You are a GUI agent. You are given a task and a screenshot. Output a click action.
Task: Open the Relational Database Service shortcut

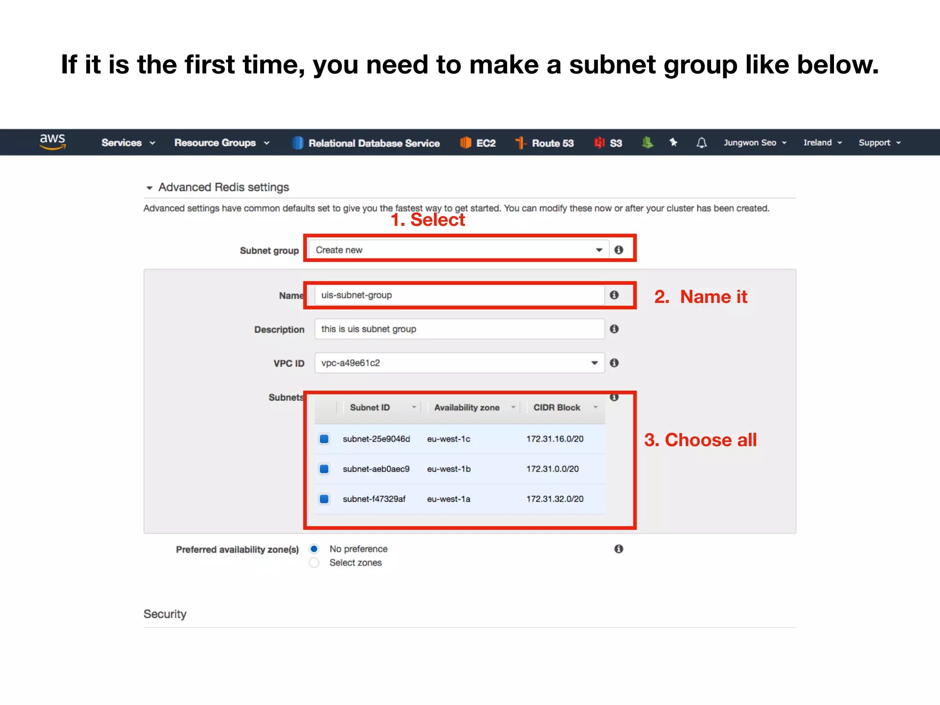coord(366,143)
